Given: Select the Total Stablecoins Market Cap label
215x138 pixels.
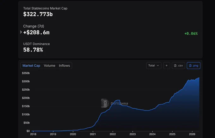Looking at the screenshot, I should click(x=45, y=8).
